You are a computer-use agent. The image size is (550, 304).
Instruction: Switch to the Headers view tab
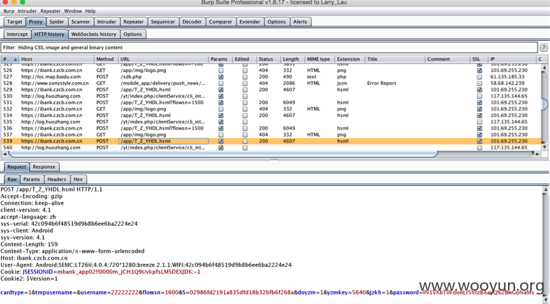(x=57, y=179)
